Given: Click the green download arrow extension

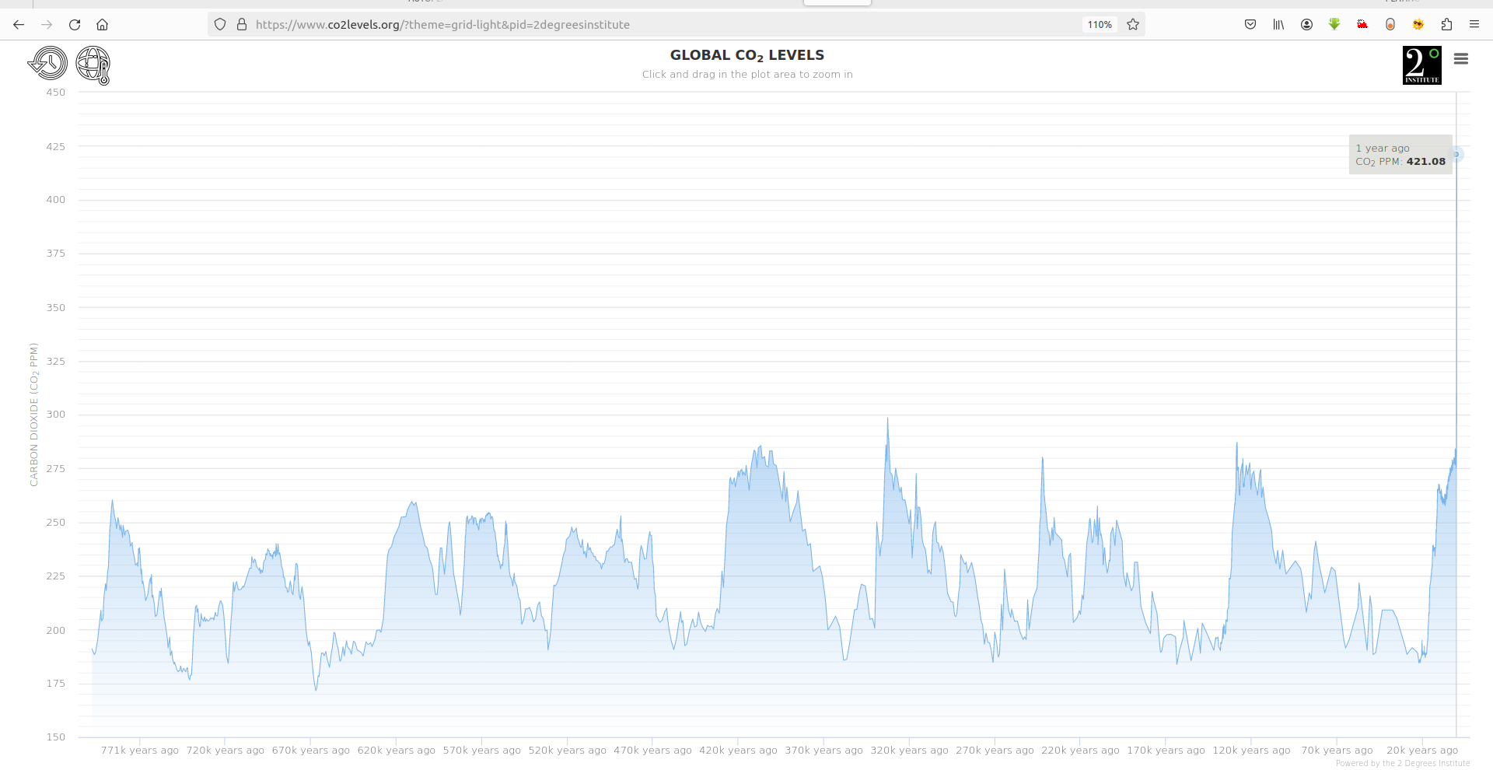Looking at the screenshot, I should pyautogui.click(x=1334, y=24).
